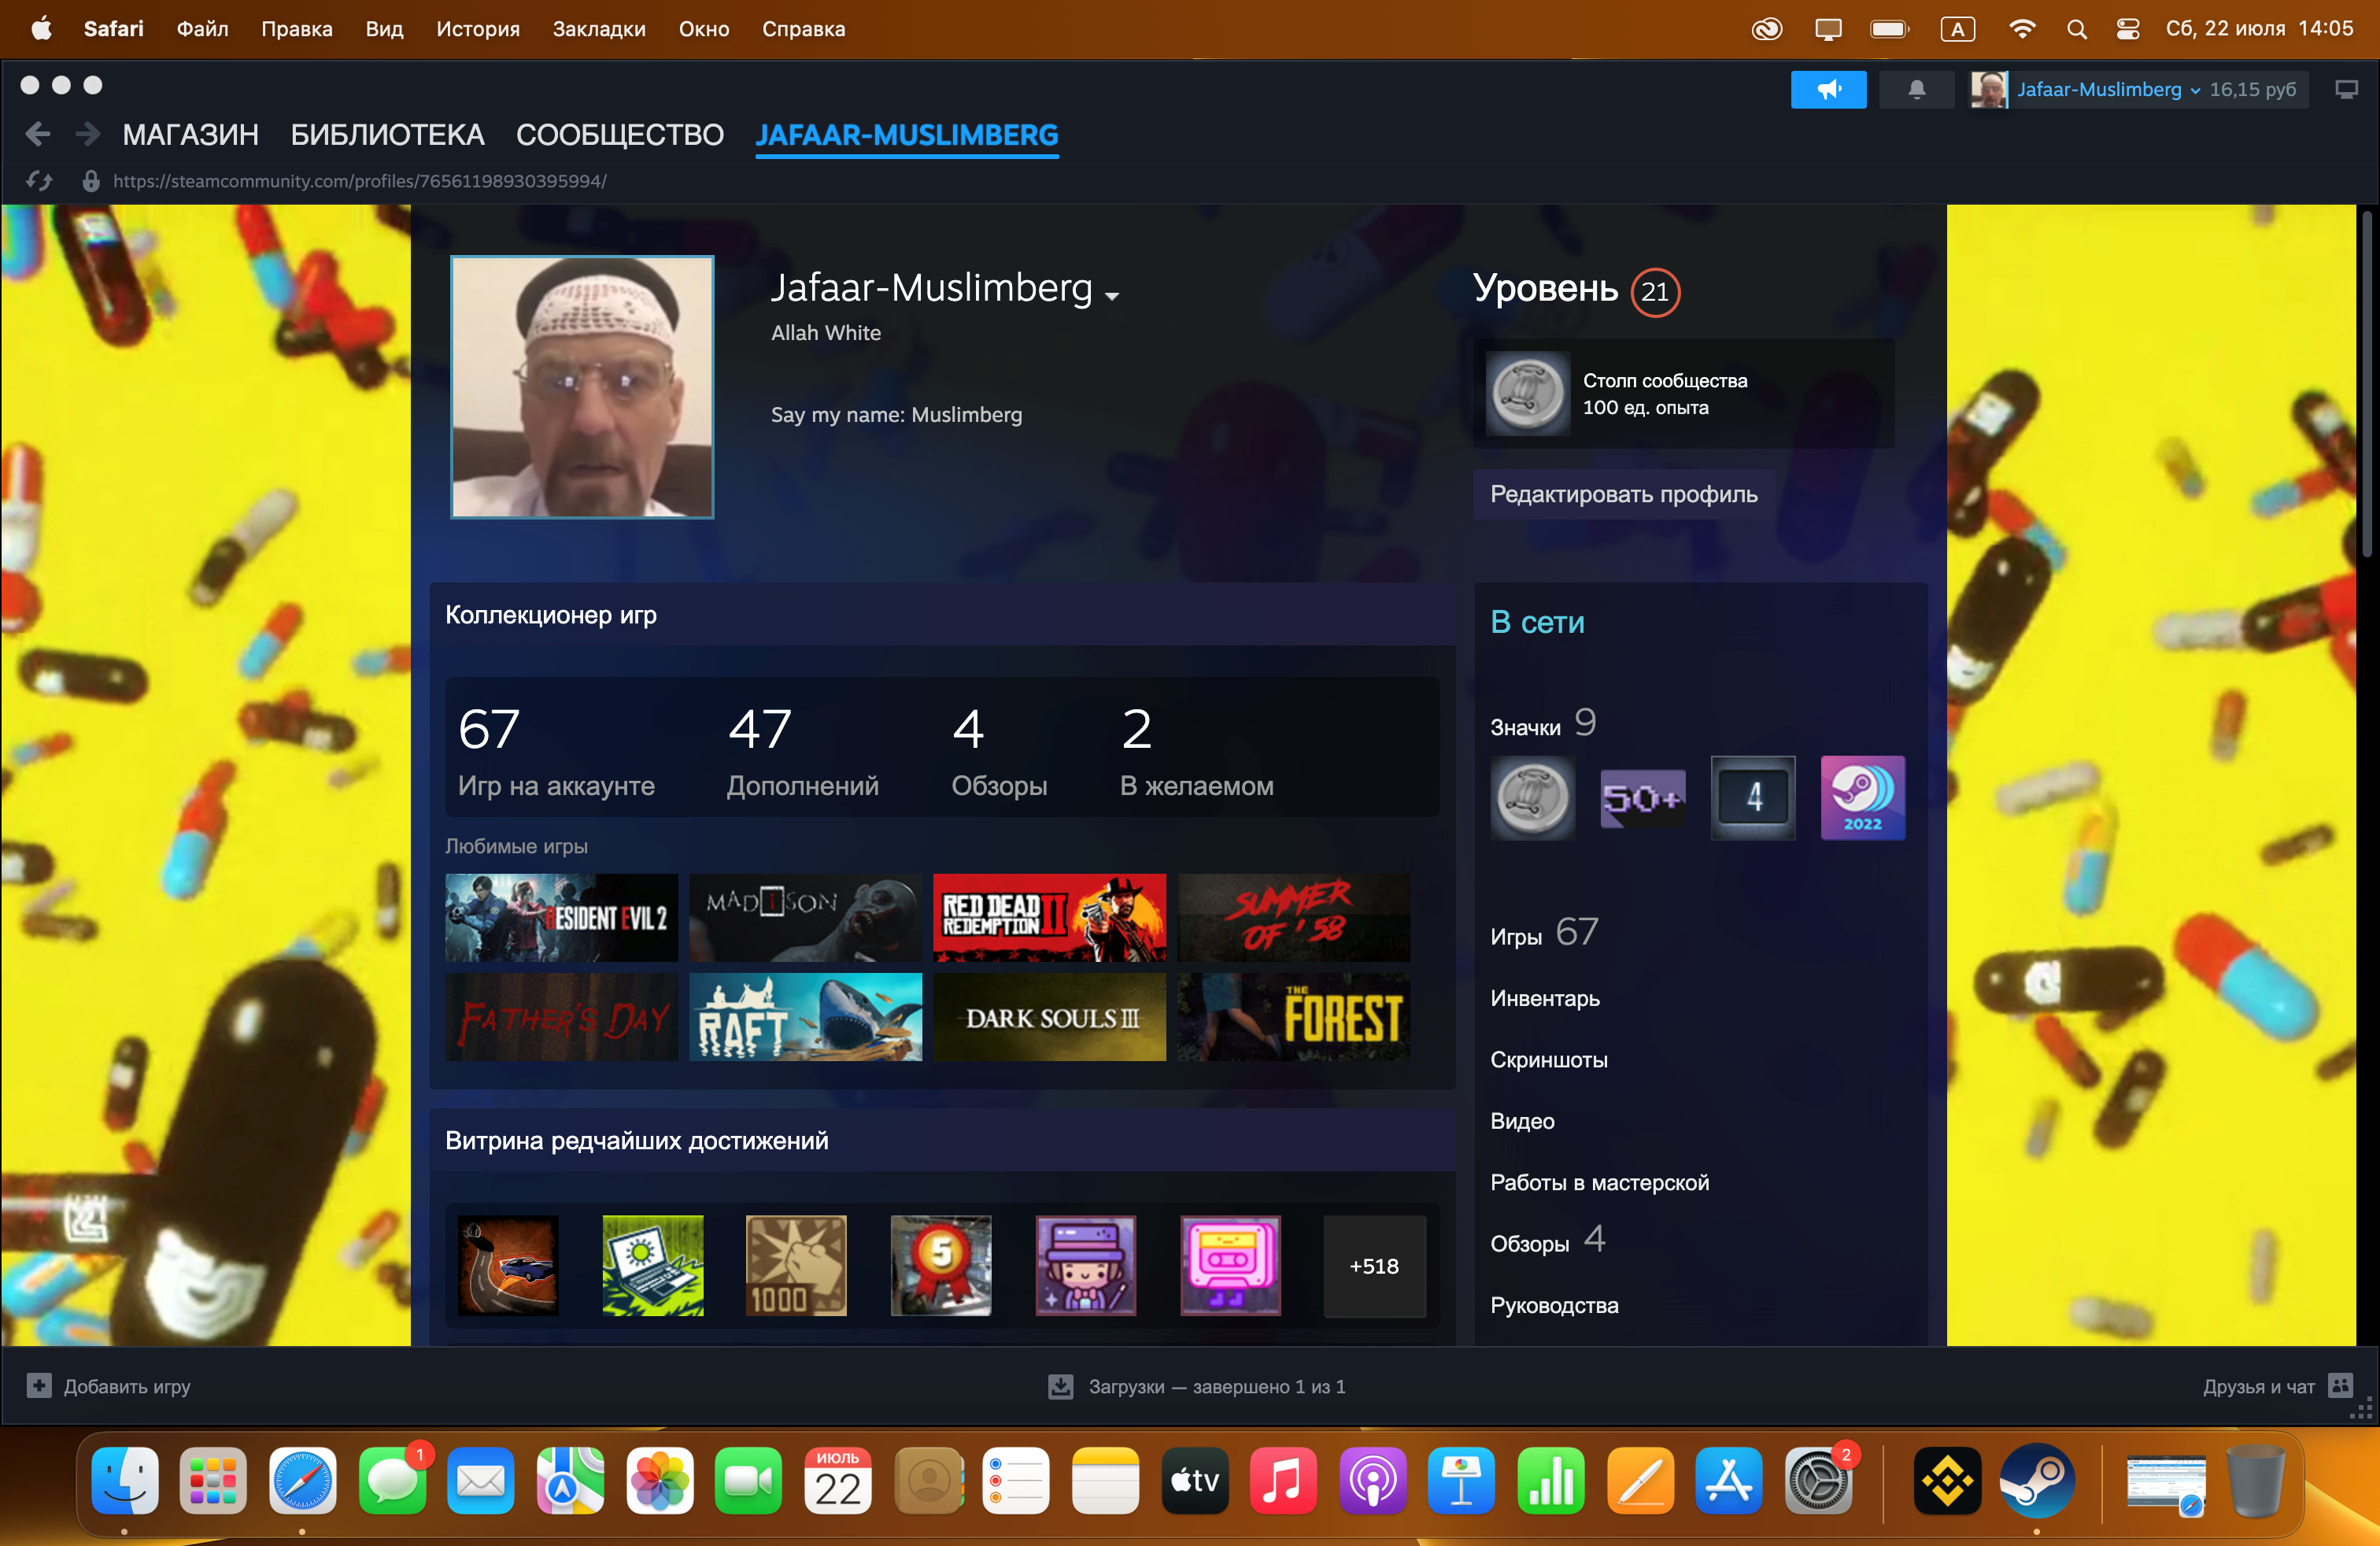Click the lock icon beside URL

point(91,181)
